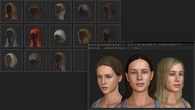This screenshot has width=195, height=110.
Task: Click the Save Project disk icon
Action: tap(96, 45)
